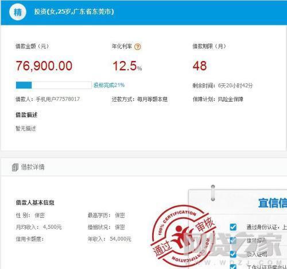The height and width of the screenshot is (269, 287).
Task: Select the monthly income 4,500元
Action: (x=52, y=227)
